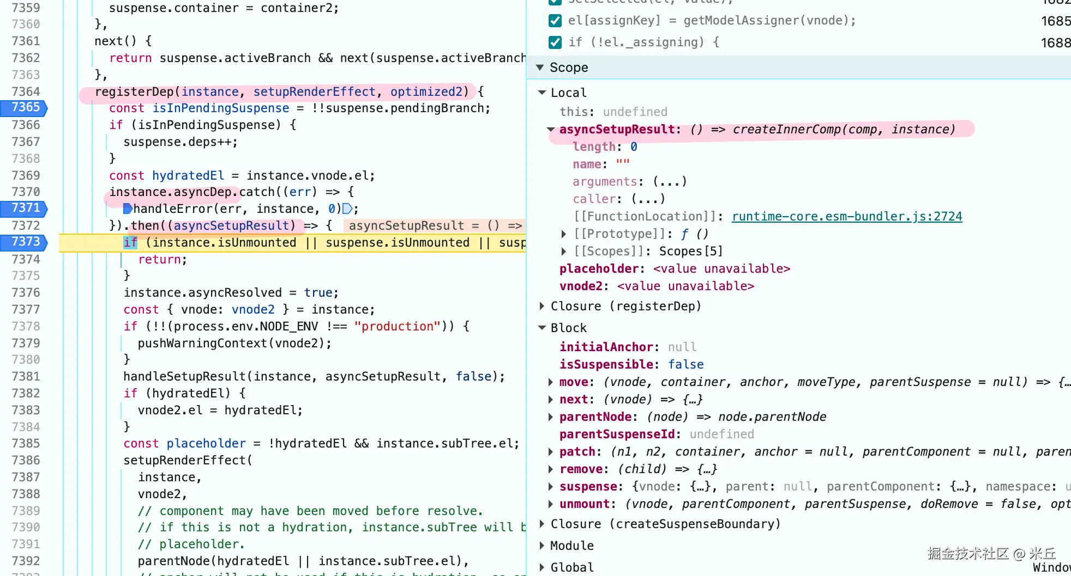
Task: Expand the parentNode function entry
Action: pyautogui.click(x=551, y=417)
